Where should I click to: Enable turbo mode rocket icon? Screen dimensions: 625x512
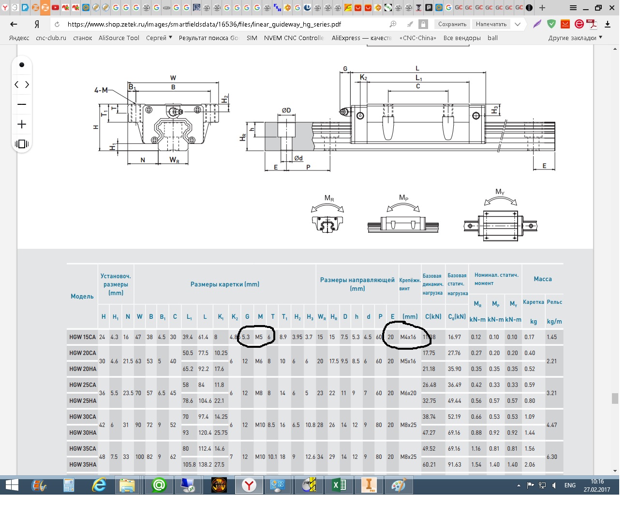tap(410, 24)
